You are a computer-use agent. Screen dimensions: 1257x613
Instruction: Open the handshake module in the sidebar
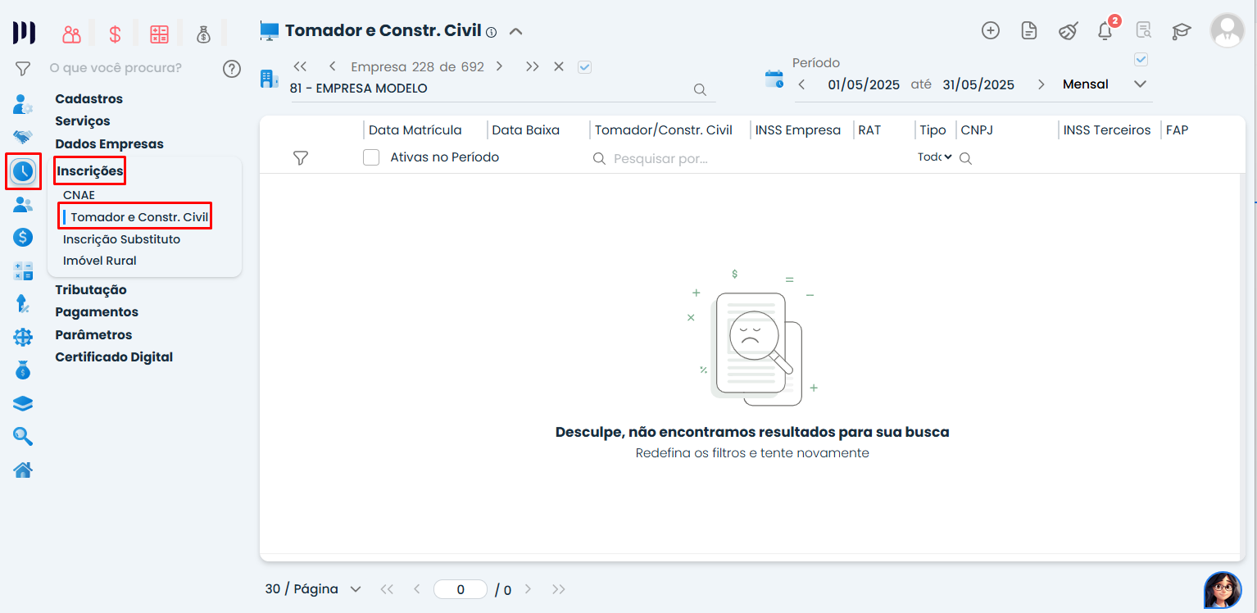(23, 137)
